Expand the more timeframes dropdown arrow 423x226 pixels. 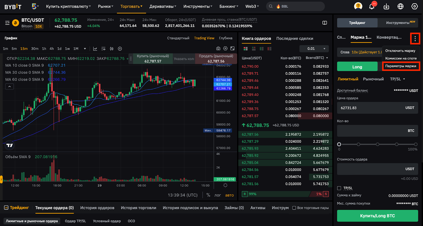(x=85, y=49)
